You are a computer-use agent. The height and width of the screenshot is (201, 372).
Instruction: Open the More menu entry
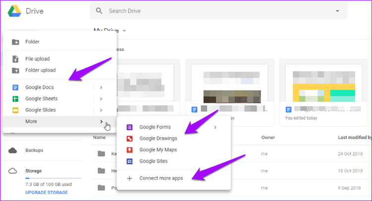60,121
